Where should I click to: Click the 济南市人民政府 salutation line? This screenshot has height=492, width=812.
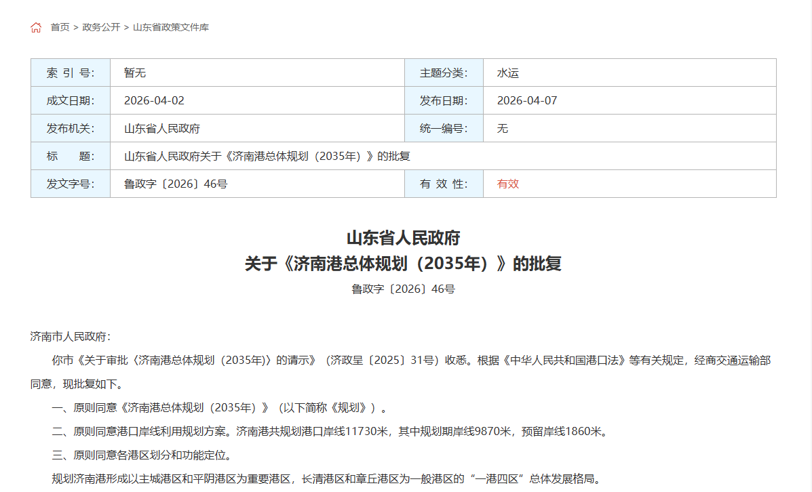[x=71, y=337]
